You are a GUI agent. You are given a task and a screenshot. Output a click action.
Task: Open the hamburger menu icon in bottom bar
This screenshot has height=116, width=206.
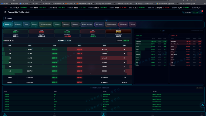pos(202,114)
